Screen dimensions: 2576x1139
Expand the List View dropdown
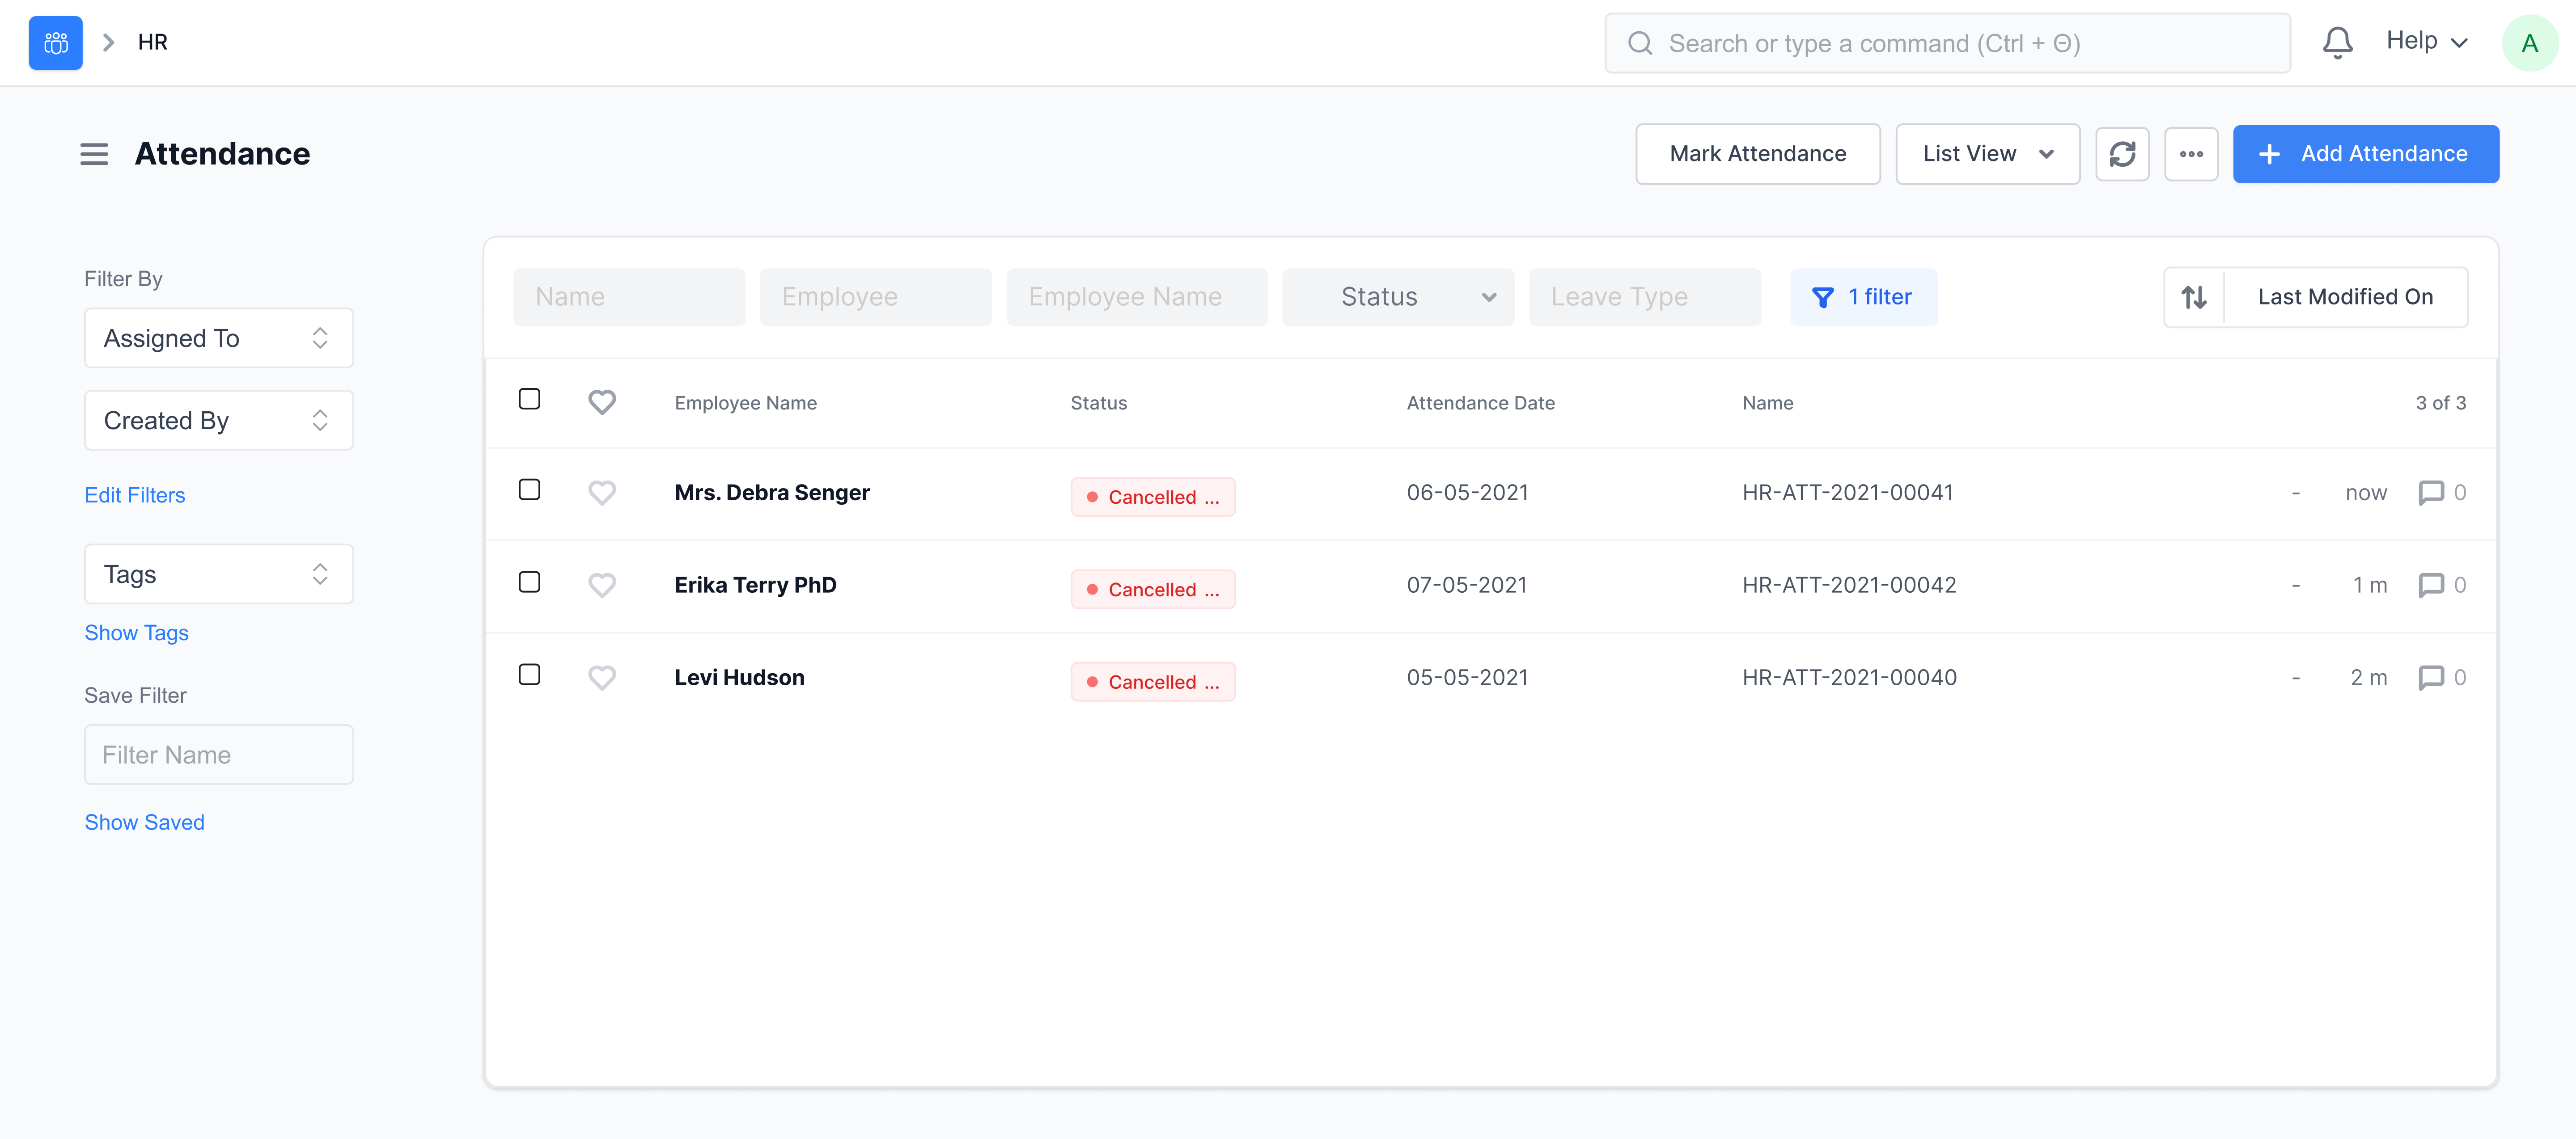click(x=1987, y=154)
